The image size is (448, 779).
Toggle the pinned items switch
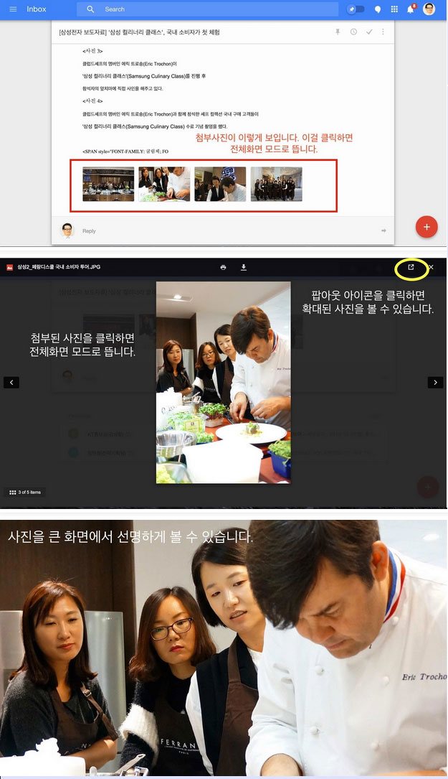(356, 9)
